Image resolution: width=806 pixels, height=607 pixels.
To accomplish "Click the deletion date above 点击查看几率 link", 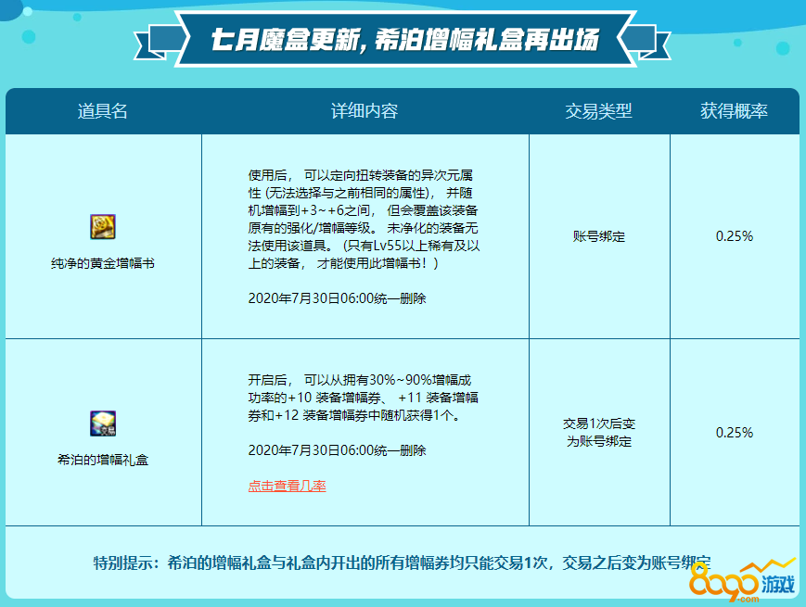I will 337,451.
